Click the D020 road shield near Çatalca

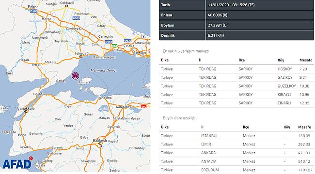point(128,41)
